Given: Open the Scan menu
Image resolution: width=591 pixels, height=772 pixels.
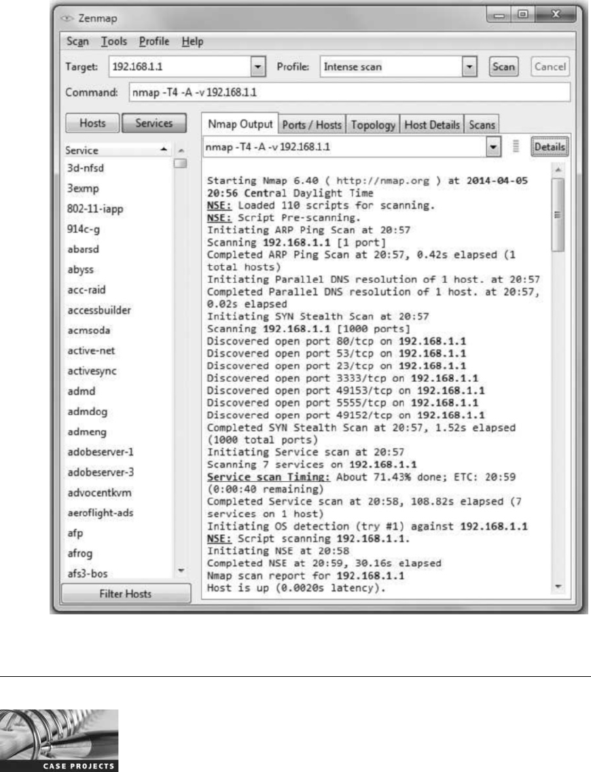Looking at the screenshot, I should [x=77, y=42].
